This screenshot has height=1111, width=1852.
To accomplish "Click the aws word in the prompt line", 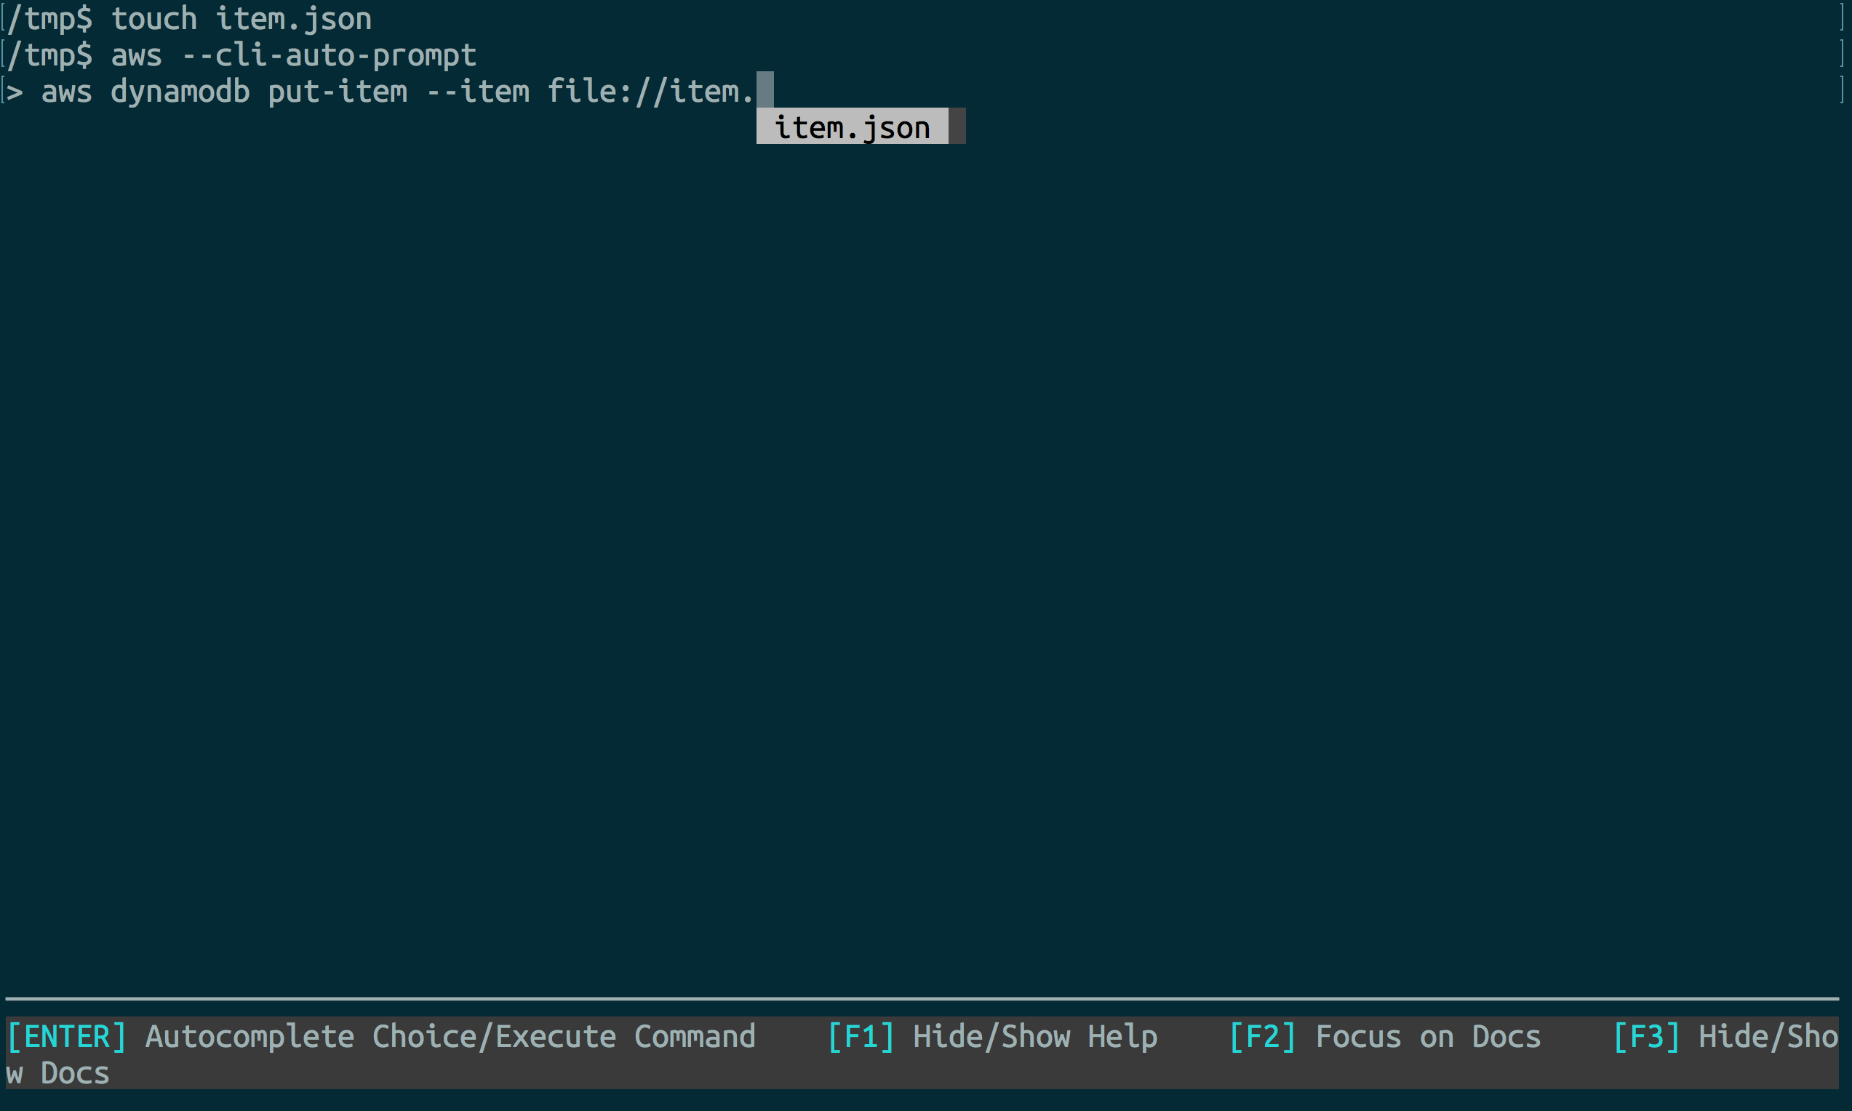I will pos(67,92).
